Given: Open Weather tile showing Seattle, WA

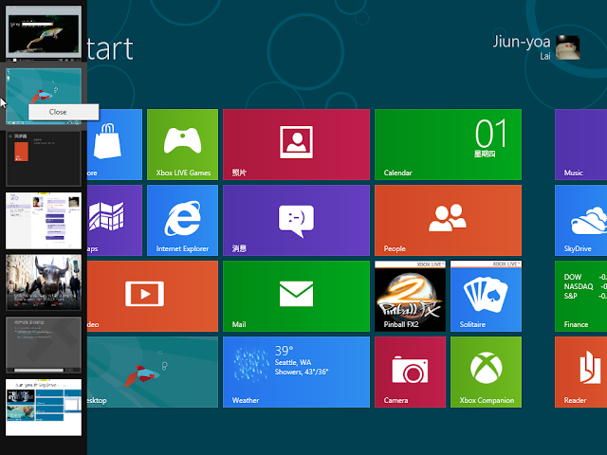Looking at the screenshot, I should [x=296, y=372].
